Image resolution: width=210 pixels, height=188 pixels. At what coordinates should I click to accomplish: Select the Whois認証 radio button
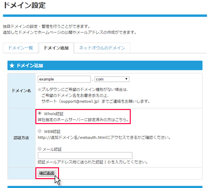tap(40, 113)
